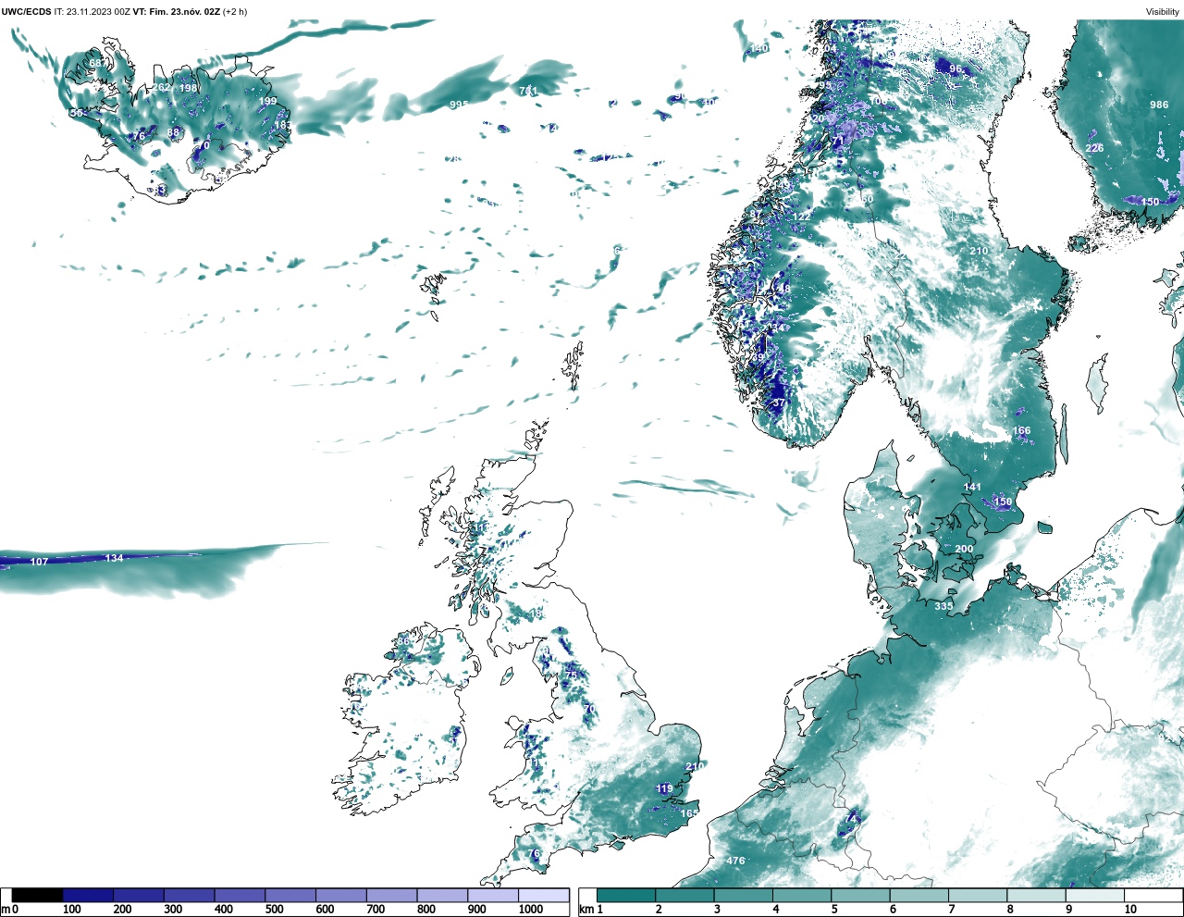Image resolution: width=1184 pixels, height=917 pixels.
Task: Click the '76' value over Cornwall
Action: (x=533, y=853)
